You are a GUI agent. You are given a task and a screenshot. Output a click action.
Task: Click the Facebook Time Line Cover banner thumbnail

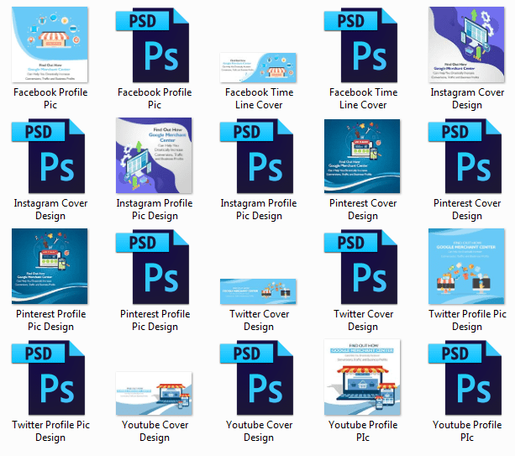(x=259, y=67)
